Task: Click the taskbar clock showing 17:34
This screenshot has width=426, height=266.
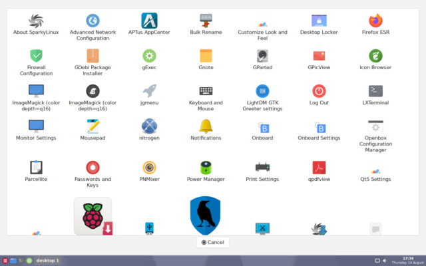Action: (x=408, y=261)
